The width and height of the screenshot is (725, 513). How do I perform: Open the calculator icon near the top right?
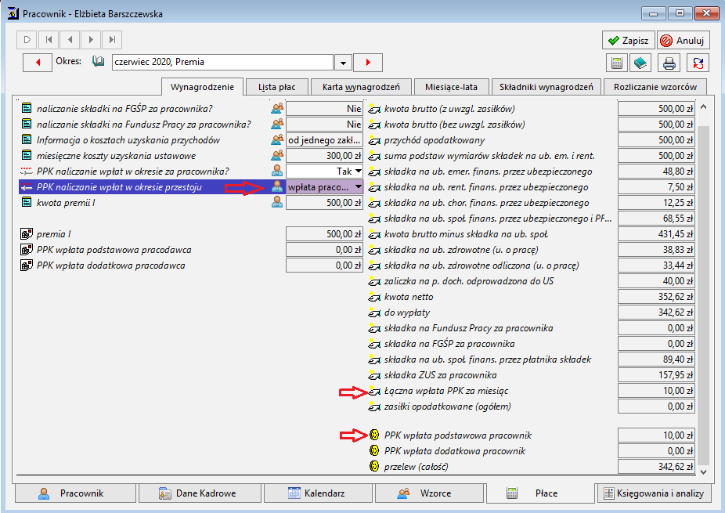[617, 63]
